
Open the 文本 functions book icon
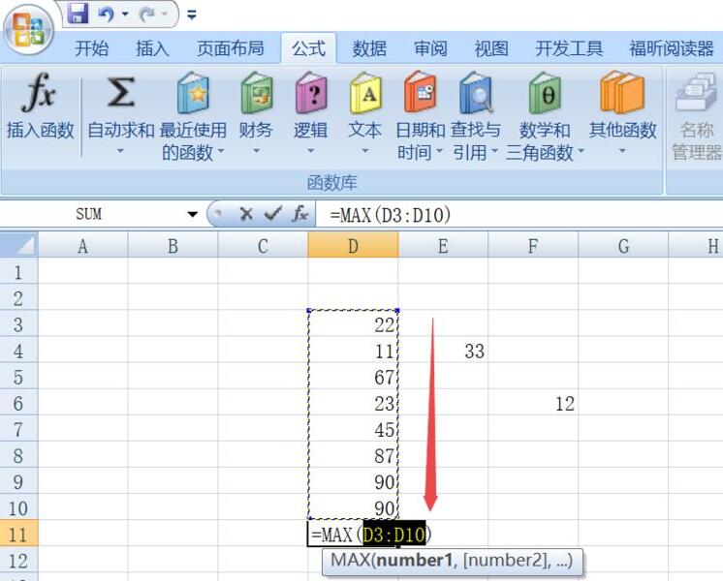pyautogui.click(x=365, y=92)
